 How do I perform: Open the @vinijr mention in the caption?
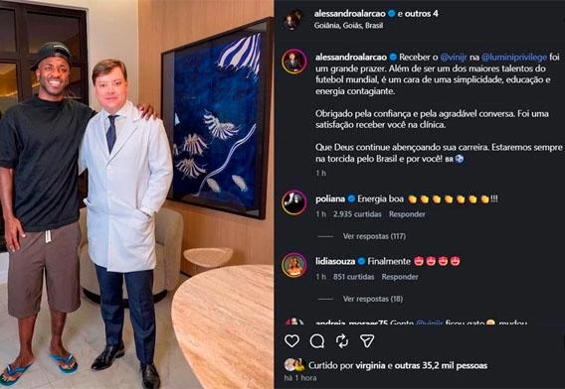(454, 58)
